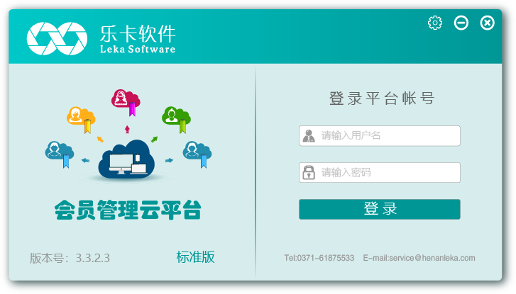Click the 登录平台帐号 heading
Viewport: 516px width, 294px height.
tap(382, 98)
